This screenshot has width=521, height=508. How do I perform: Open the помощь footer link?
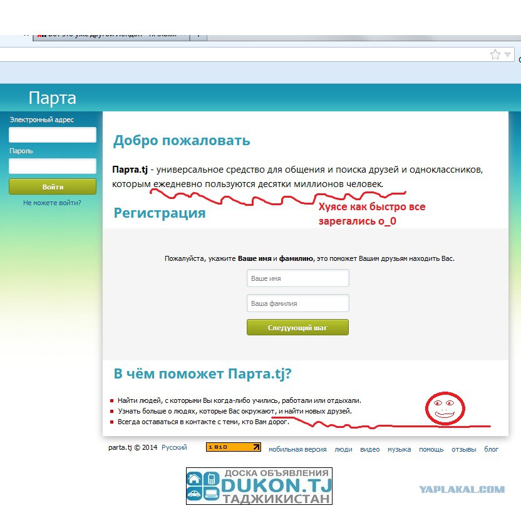tap(431, 449)
